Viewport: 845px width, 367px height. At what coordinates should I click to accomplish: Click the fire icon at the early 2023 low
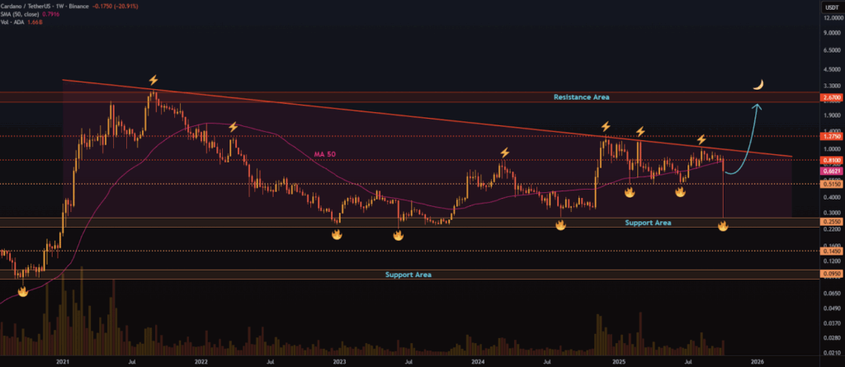coord(337,234)
